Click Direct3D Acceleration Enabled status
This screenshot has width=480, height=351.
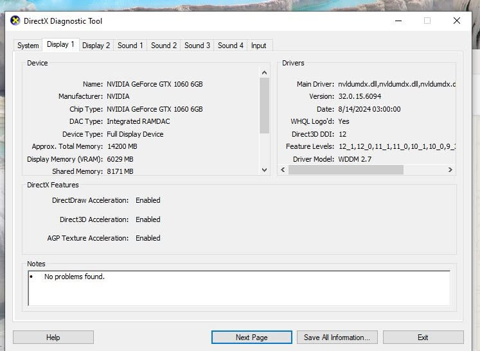click(148, 219)
